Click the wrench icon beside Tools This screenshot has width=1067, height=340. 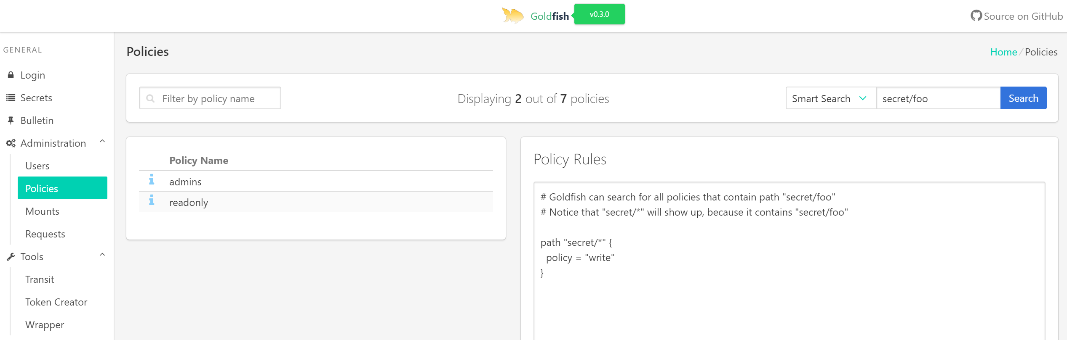(x=11, y=257)
